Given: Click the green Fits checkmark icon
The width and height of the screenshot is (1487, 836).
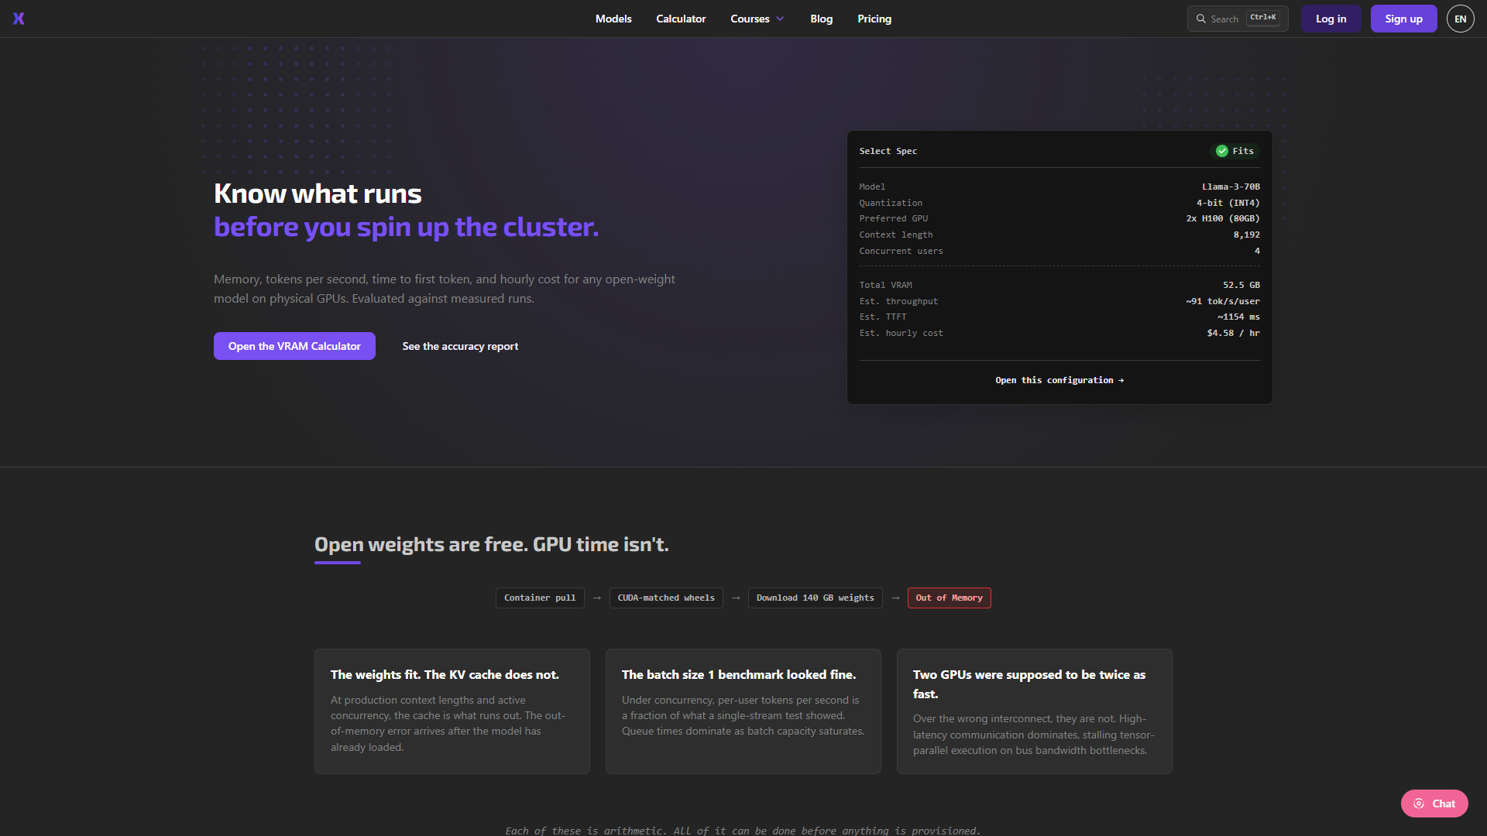Looking at the screenshot, I should click(x=1221, y=151).
